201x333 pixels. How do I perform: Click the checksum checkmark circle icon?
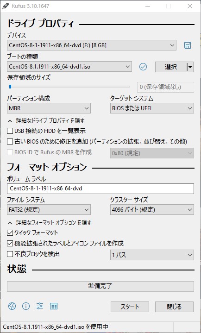tap(143, 67)
